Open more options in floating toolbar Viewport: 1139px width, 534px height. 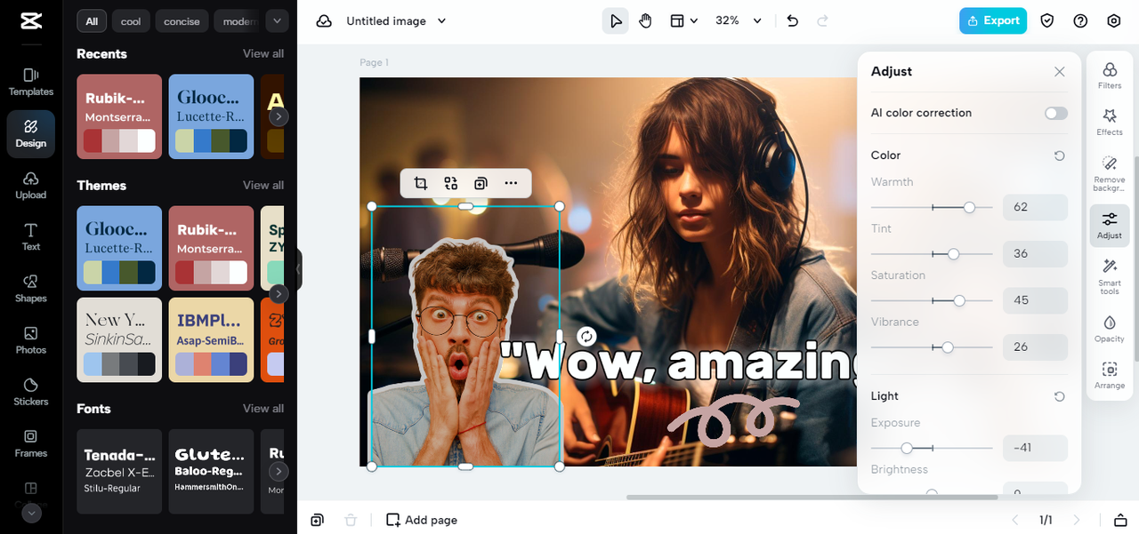pos(511,183)
